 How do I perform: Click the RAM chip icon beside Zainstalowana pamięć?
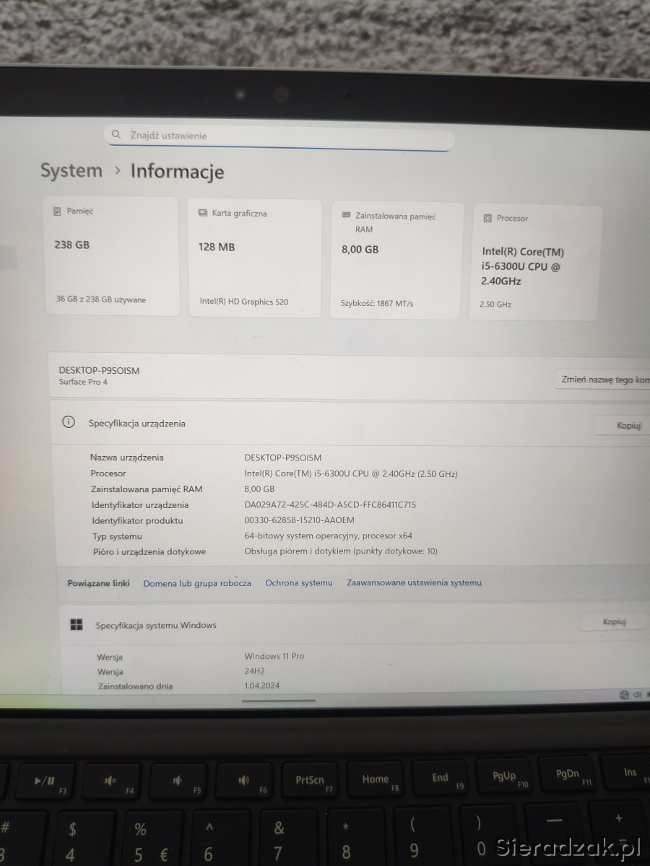coord(346,216)
